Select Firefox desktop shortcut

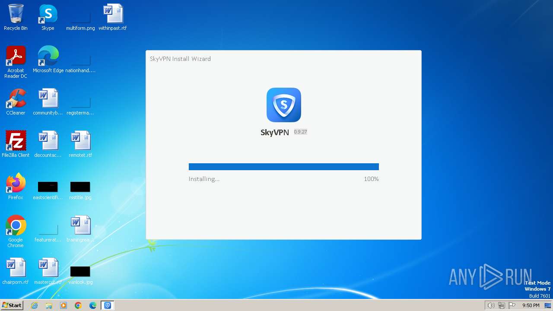(x=16, y=187)
